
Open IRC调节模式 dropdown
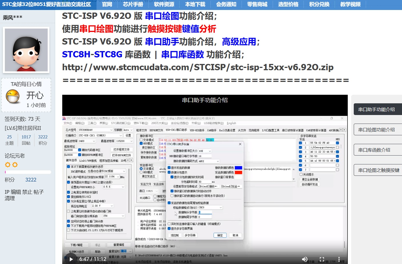click(106, 171)
